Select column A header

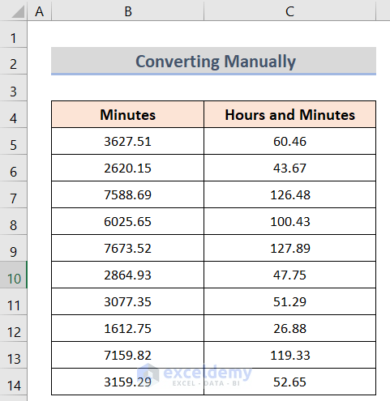40,11
